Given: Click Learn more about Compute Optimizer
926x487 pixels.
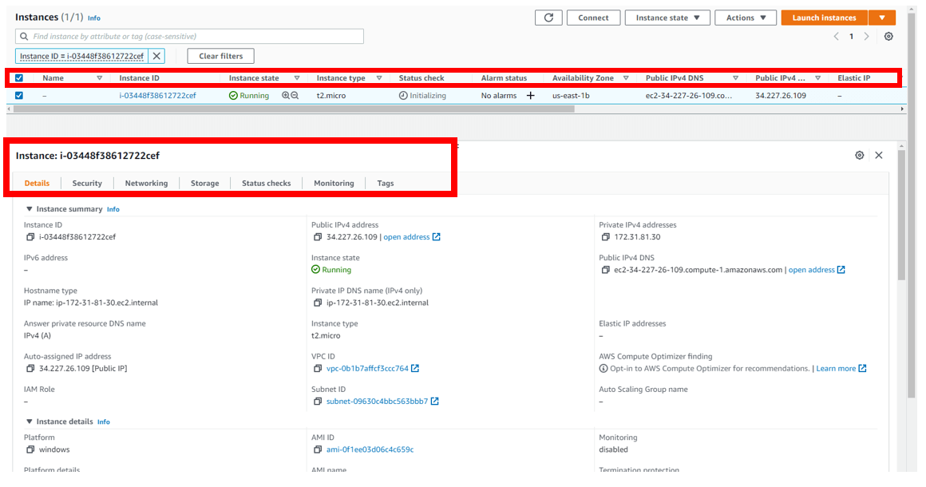Looking at the screenshot, I should coord(836,368).
